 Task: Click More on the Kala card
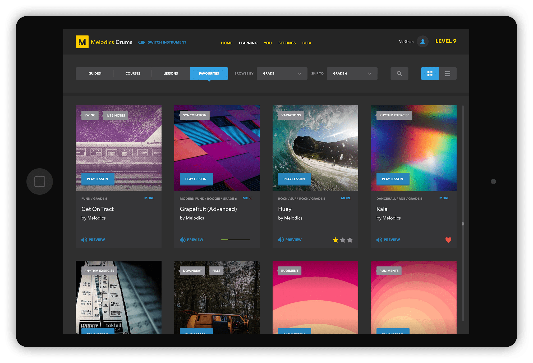pos(444,198)
